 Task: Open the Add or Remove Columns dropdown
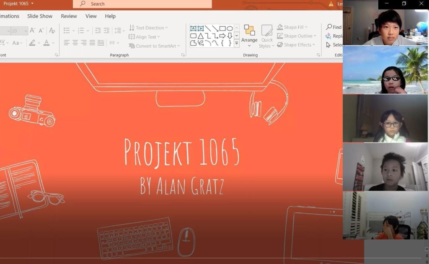tap(114, 43)
